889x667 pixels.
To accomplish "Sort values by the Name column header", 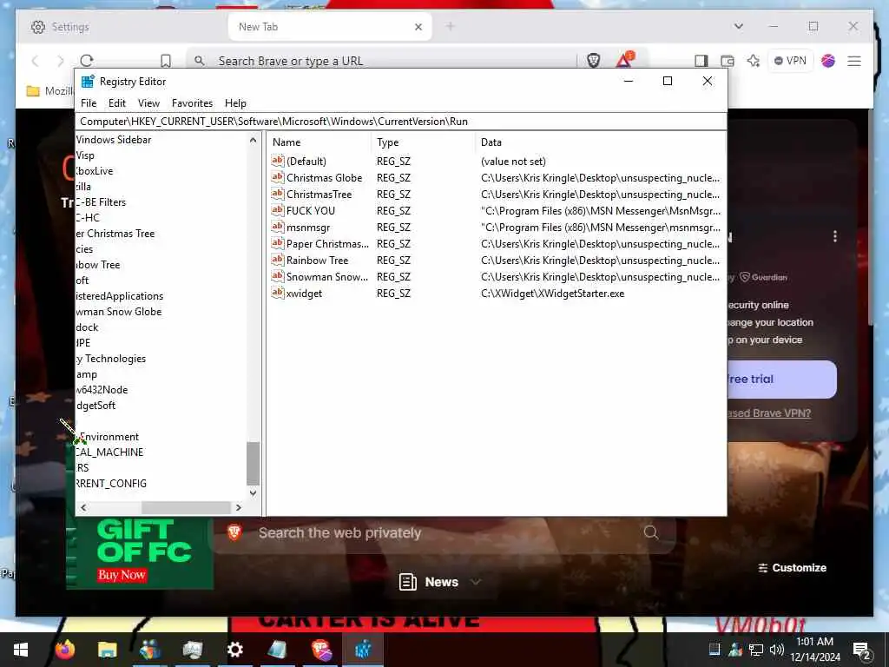I will tap(319, 142).
